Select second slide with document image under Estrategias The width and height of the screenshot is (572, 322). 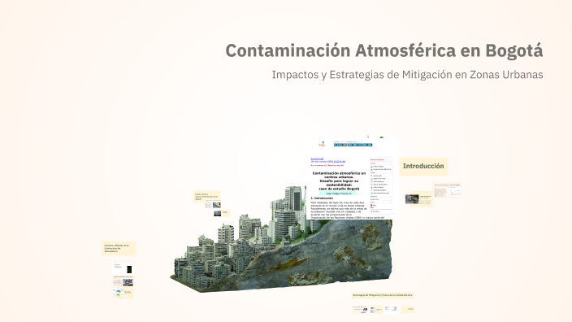(x=376, y=310)
